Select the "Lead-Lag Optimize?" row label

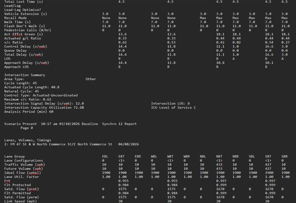[x=23, y=10]
